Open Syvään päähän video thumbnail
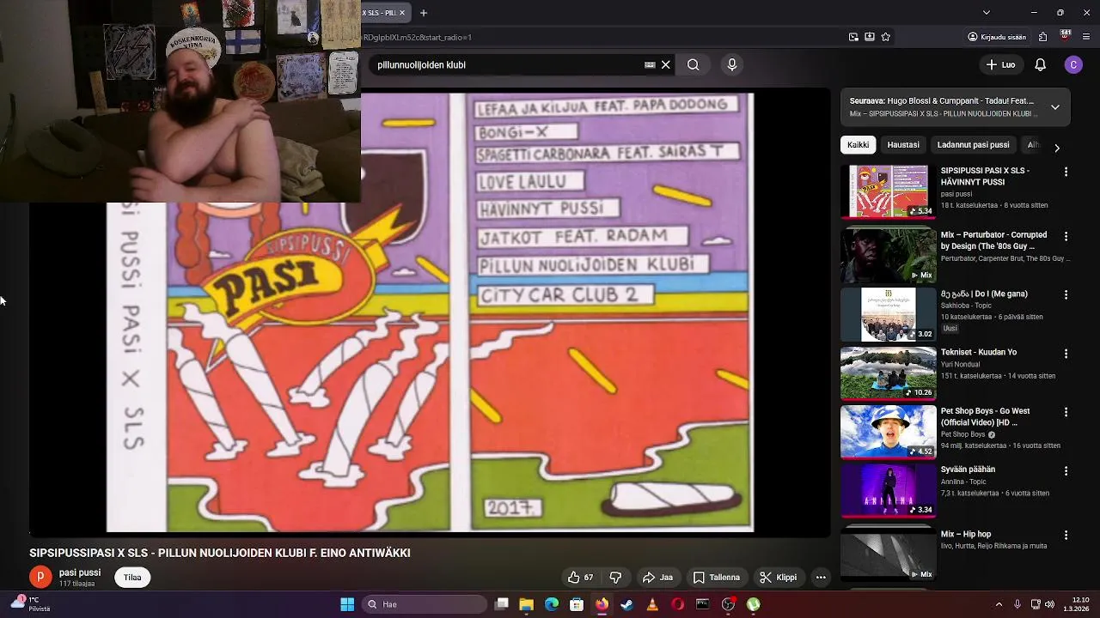The height and width of the screenshot is (618, 1100). coord(889,490)
